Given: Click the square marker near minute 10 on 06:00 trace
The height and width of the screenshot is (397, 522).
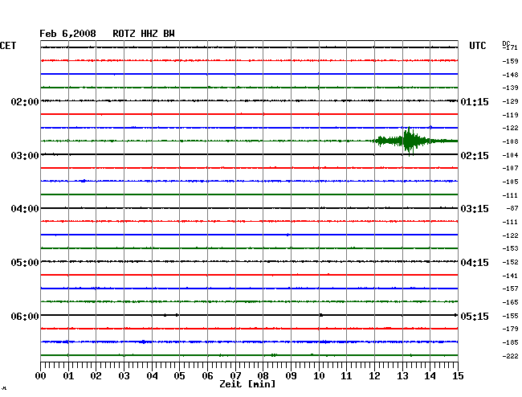Looking at the screenshot, I should (321, 315).
